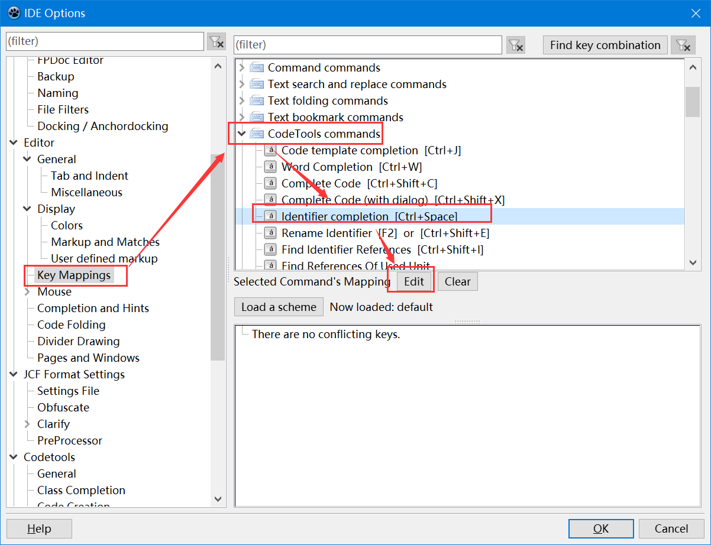Expand the Mouse settings node

point(27,292)
